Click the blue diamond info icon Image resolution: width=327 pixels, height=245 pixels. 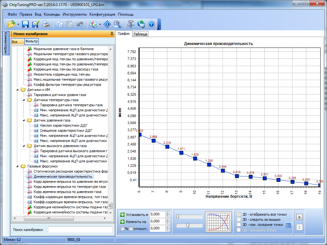pos(108,24)
